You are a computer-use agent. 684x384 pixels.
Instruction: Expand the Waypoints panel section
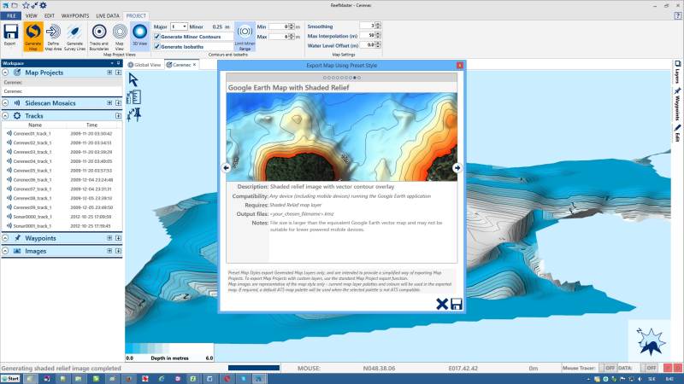click(x=6, y=238)
